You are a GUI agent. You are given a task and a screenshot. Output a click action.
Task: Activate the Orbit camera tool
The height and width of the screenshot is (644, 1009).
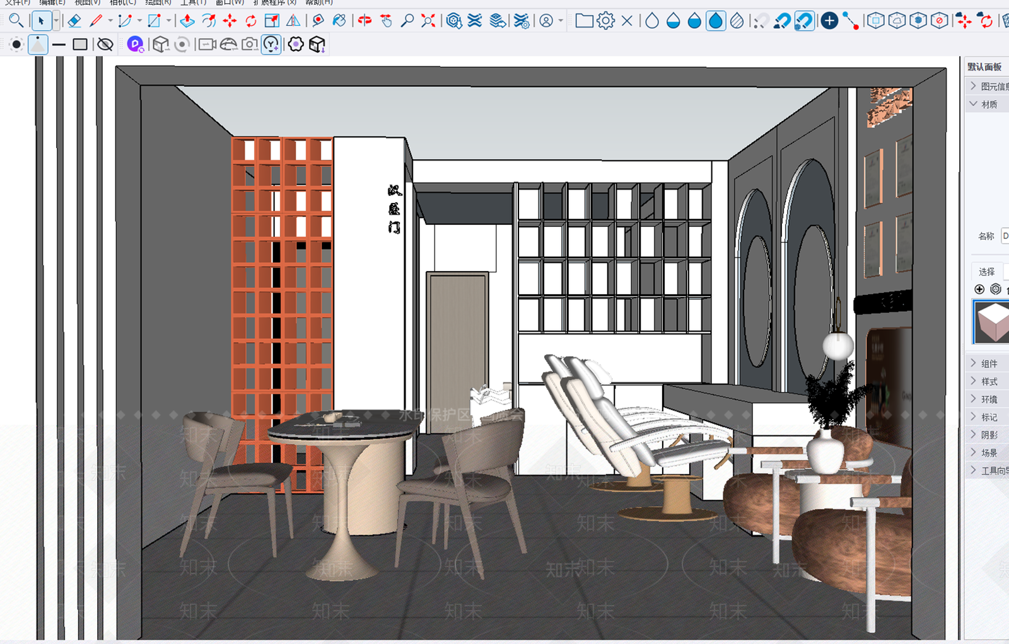pos(365,21)
